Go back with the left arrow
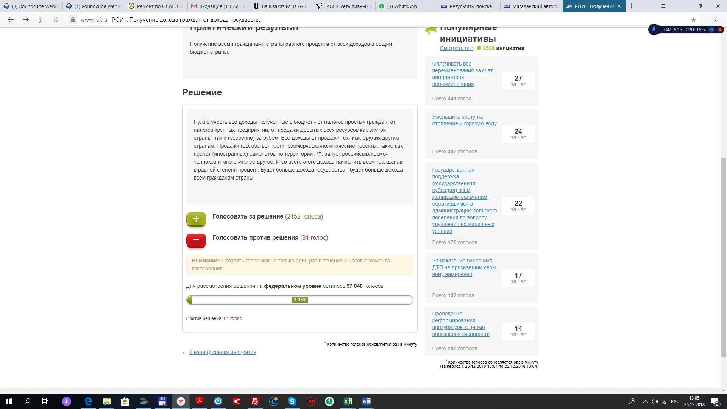Screen dimensions: 727x409 coord(11,20)
